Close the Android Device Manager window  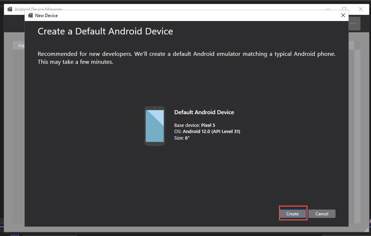pos(360,9)
